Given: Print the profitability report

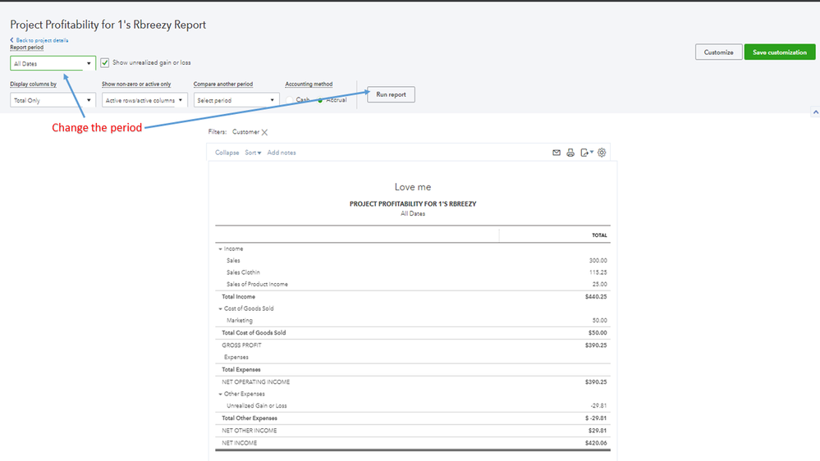Looking at the screenshot, I should (x=570, y=153).
